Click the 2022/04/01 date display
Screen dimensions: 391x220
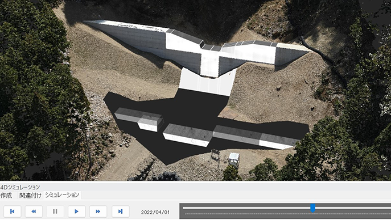pos(155,212)
